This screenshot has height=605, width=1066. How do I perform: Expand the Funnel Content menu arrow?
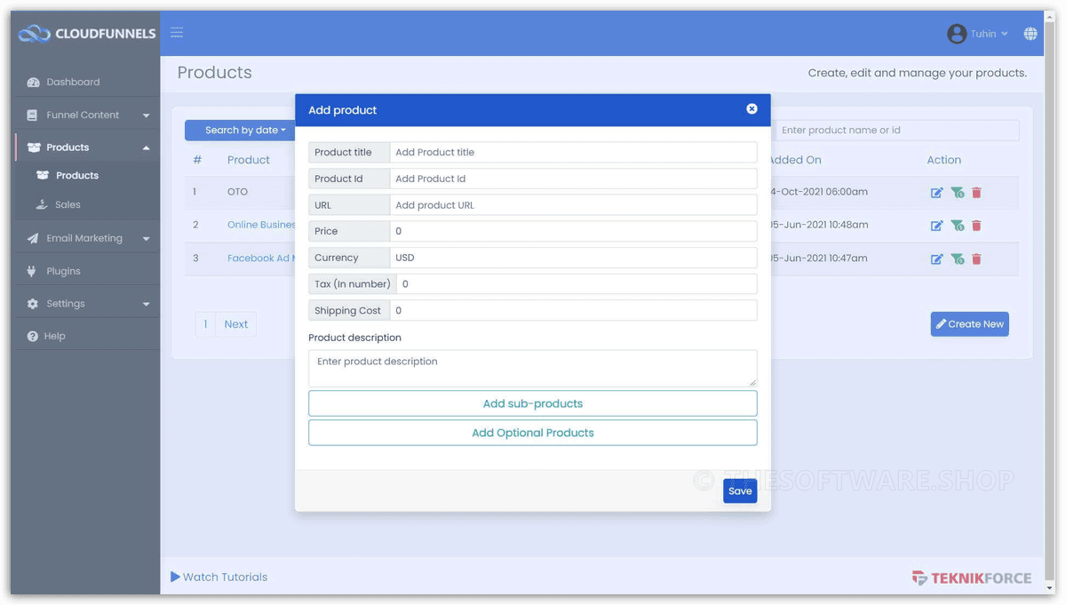tap(147, 115)
